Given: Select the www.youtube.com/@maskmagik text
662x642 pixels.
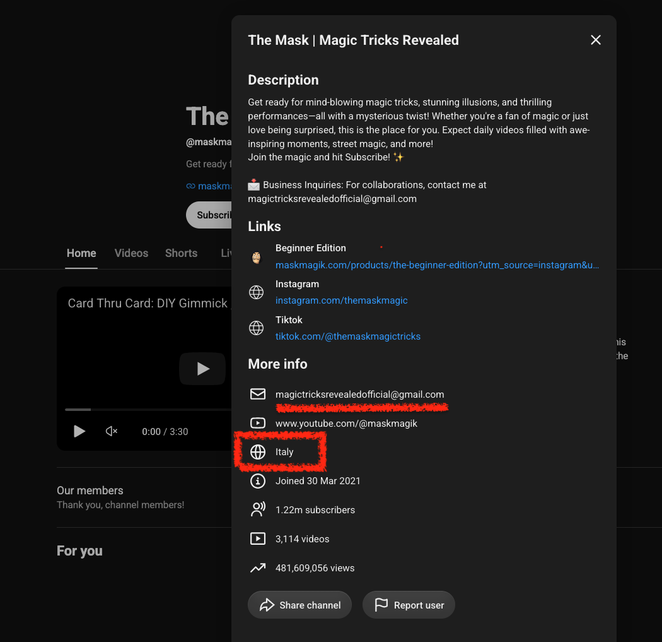Looking at the screenshot, I should pyautogui.click(x=346, y=424).
